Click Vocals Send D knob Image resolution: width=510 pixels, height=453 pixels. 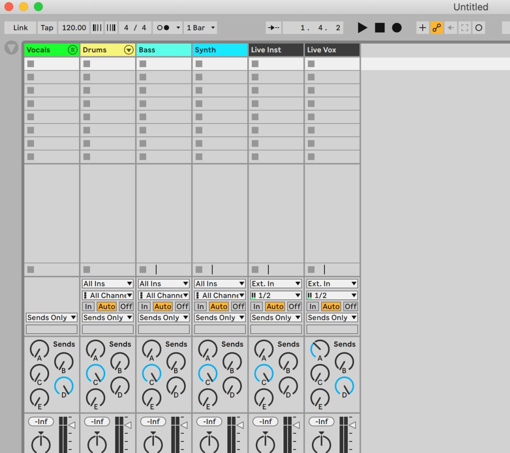[x=64, y=387]
